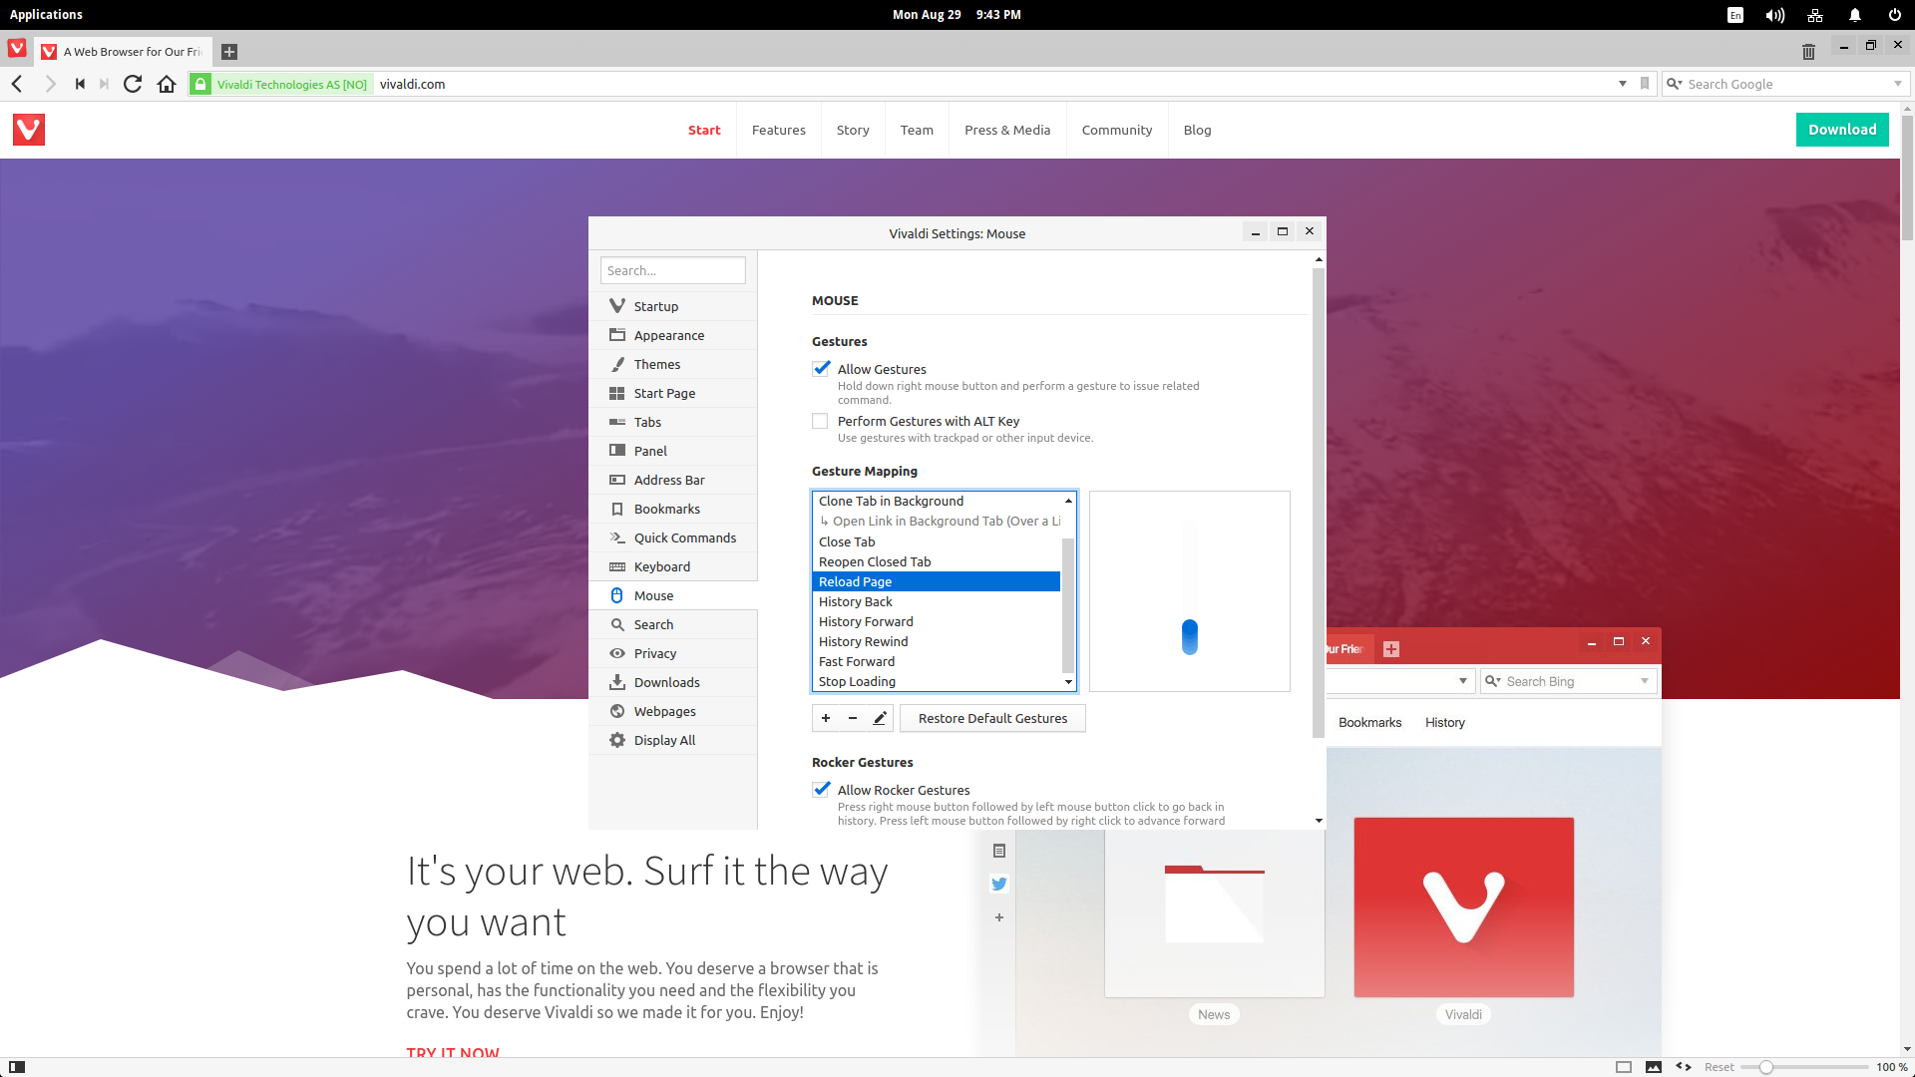Screen dimensions: 1915x1077
Task: Edit the selected gesture with pencil icon
Action: (880, 718)
